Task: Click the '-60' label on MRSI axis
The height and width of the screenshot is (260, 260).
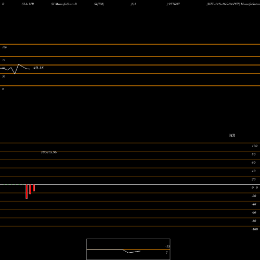Action: pyautogui.click(x=254, y=213)
